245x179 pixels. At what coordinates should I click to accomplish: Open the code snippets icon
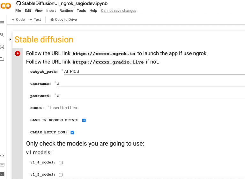[2, 156]
